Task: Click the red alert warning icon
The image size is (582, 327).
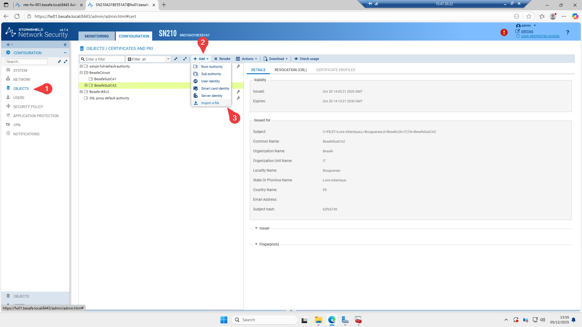Action: (x=504, y=32)
